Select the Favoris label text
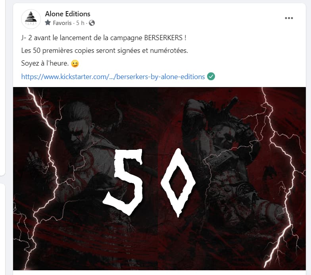Screen dimensions: 311x275 [62, 23]
